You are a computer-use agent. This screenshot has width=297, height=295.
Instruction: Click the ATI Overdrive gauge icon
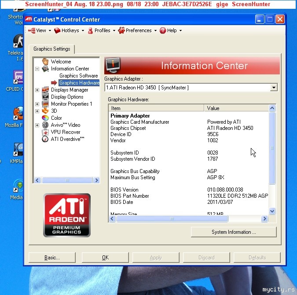(45, 139)
